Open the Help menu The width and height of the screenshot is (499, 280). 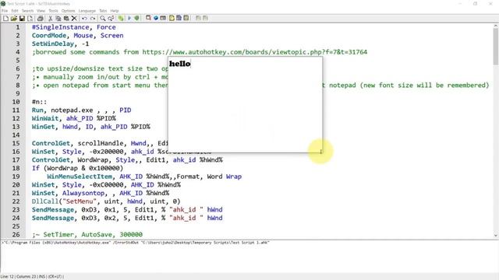[x=115, y=11]
